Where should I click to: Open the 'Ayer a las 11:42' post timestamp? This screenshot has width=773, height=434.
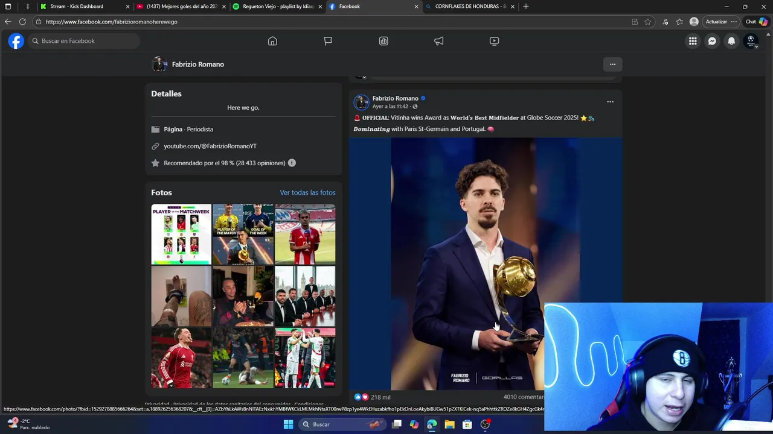(x=390, y=107)
